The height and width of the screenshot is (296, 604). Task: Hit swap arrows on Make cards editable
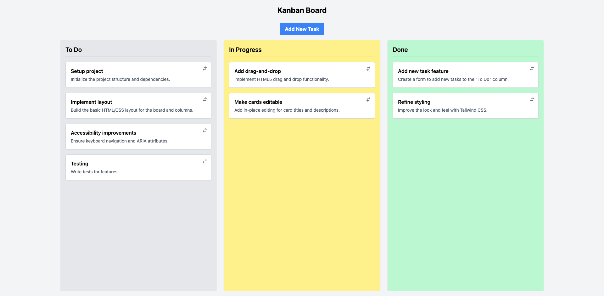click(368, 99)
